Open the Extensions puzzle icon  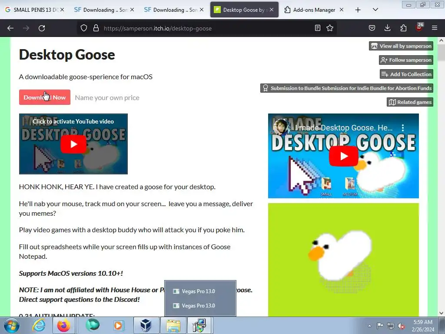coord(403,28)
